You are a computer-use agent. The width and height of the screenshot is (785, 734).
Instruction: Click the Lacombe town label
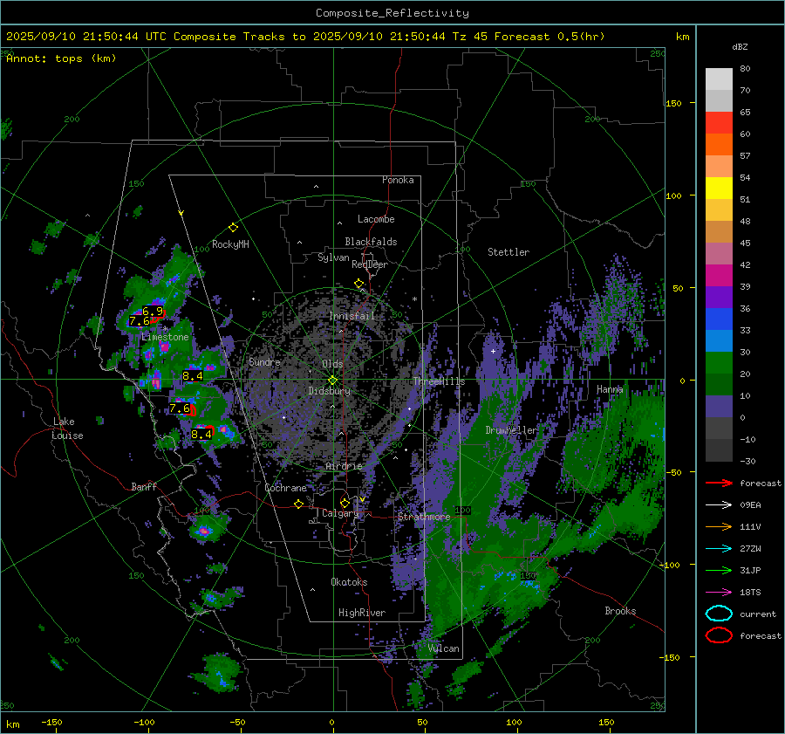point(376,219)
